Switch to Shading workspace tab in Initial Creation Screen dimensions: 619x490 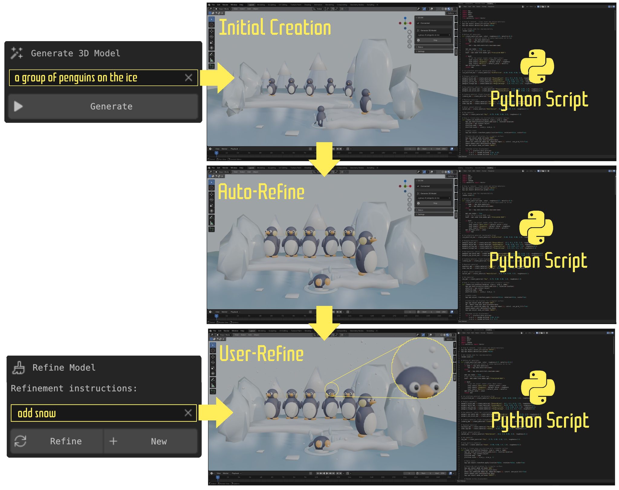[308, 5]
